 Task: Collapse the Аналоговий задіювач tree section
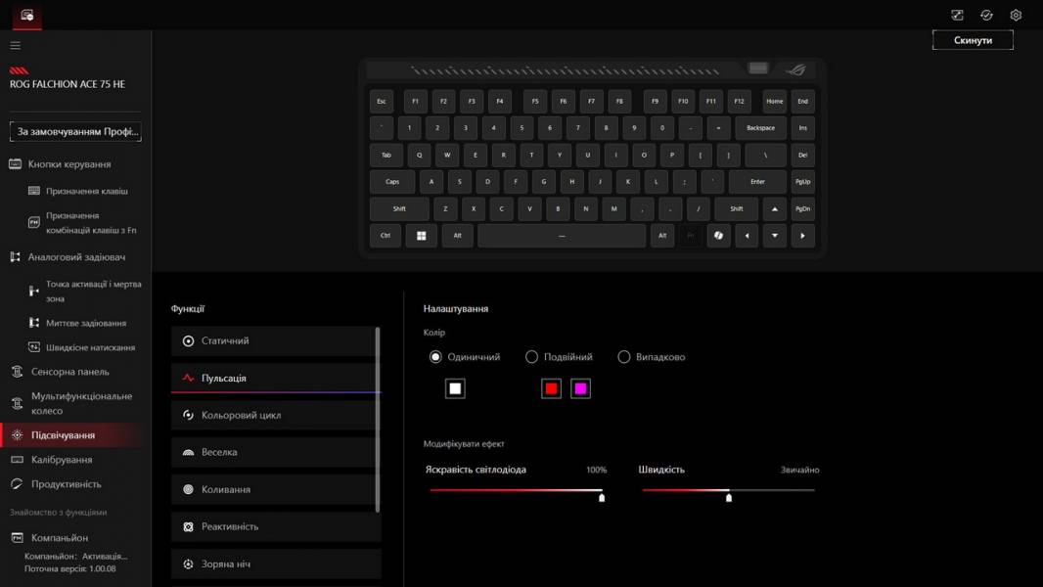[x=75, y=257]
